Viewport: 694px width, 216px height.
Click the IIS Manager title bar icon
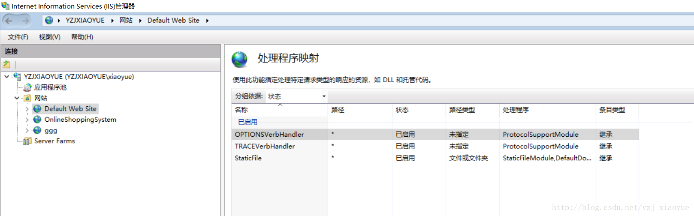(5, 6)
